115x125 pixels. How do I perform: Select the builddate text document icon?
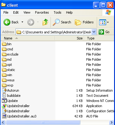click(4, 96)
